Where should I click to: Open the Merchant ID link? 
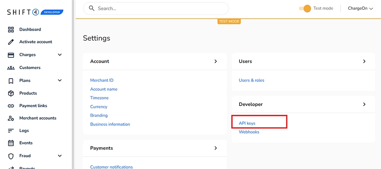(x=102, y=80)
